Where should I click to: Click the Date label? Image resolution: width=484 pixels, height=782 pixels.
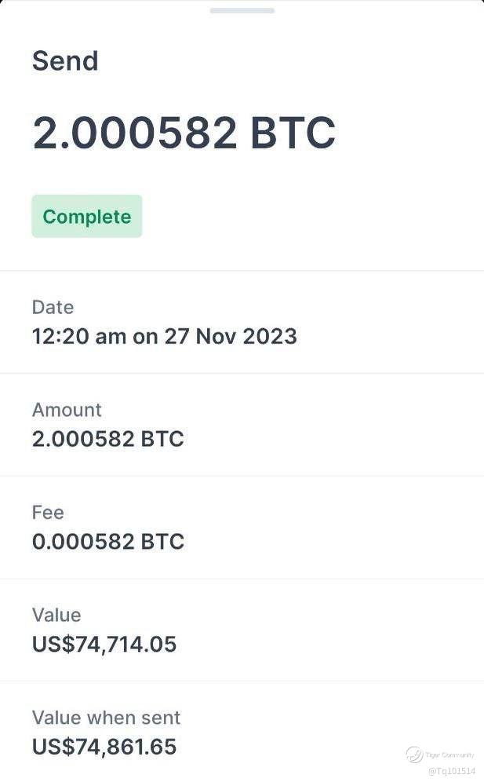pos(53,307)
